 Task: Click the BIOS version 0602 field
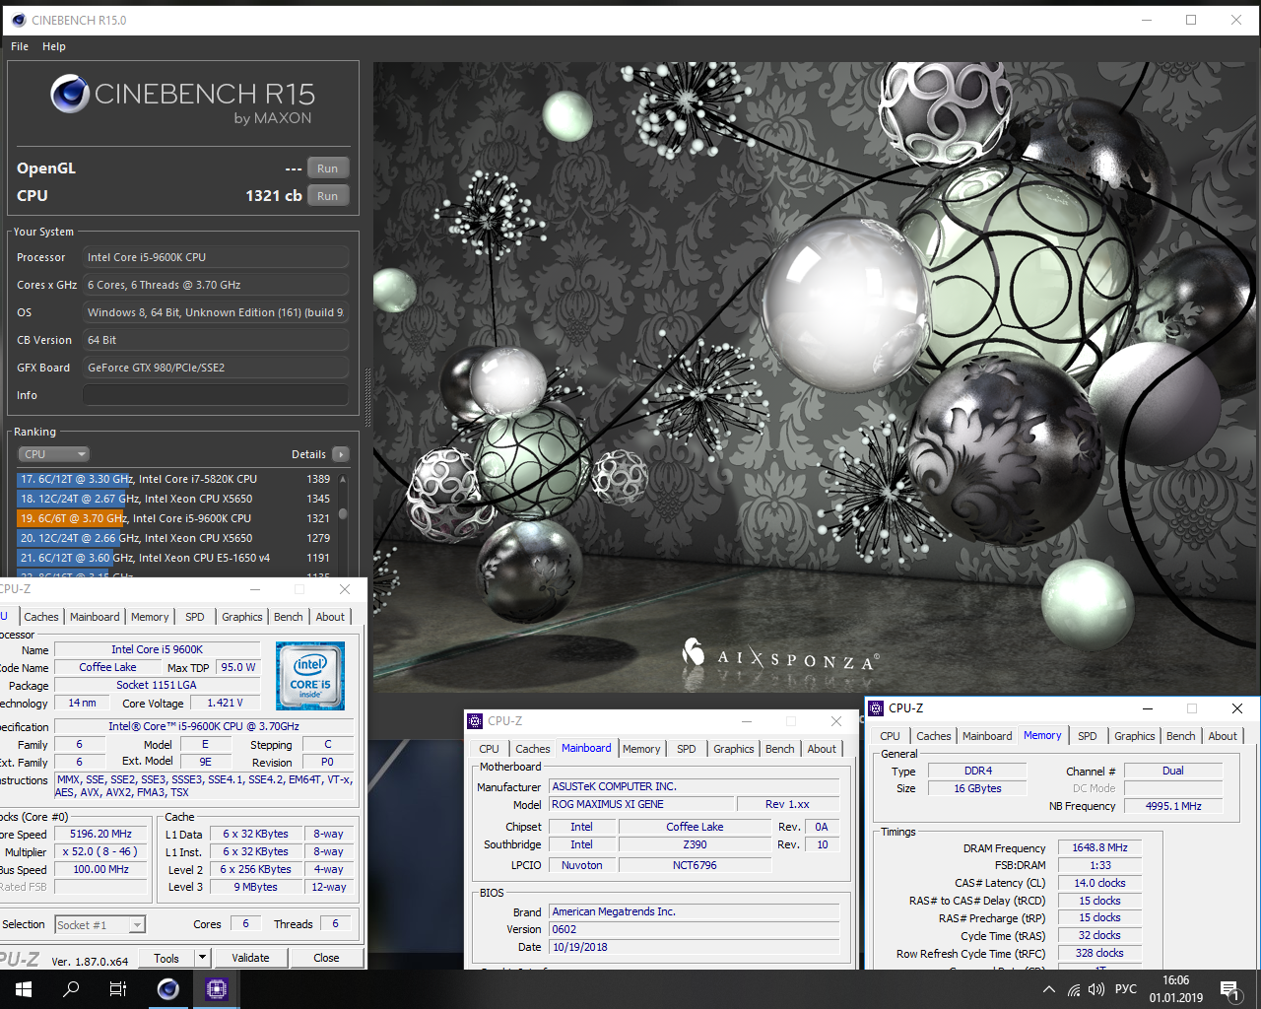coord(695,929)
